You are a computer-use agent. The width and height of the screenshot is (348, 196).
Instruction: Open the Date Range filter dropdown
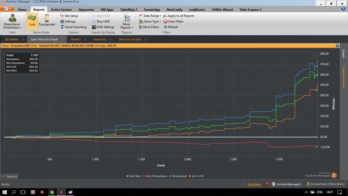pos(150,16)
